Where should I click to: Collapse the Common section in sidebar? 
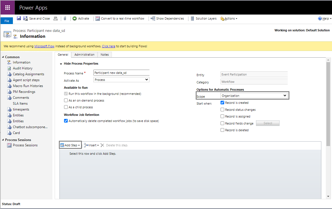point(3,57)
